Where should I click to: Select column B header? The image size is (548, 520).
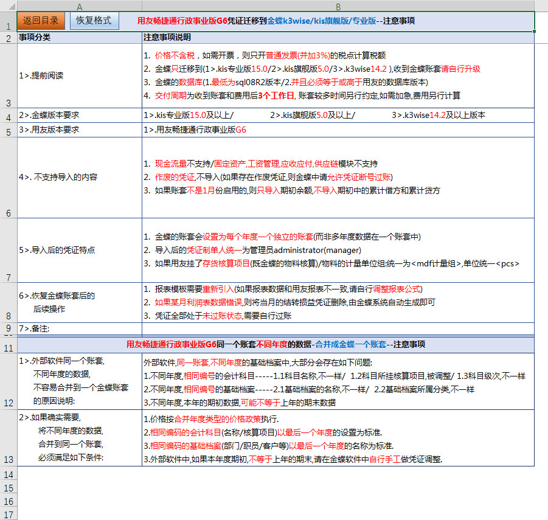coord(338,5)
